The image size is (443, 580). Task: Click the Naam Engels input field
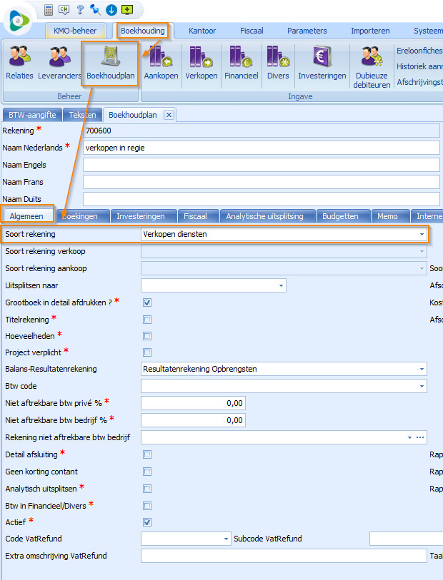(261, 165)
